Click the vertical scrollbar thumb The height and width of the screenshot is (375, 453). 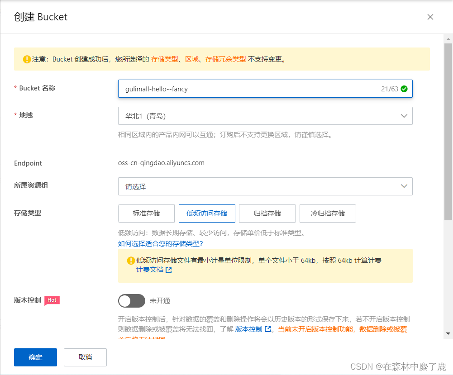[448, 132]
